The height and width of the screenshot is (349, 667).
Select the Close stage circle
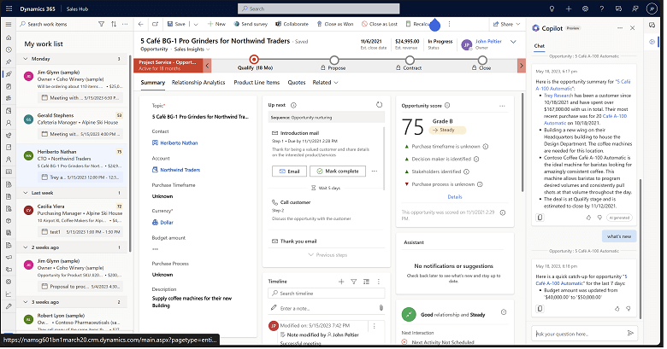click(482, 60)
